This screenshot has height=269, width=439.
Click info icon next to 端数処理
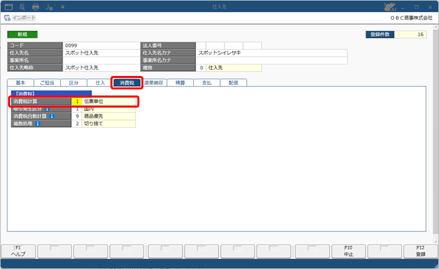(x=38, y=123)
